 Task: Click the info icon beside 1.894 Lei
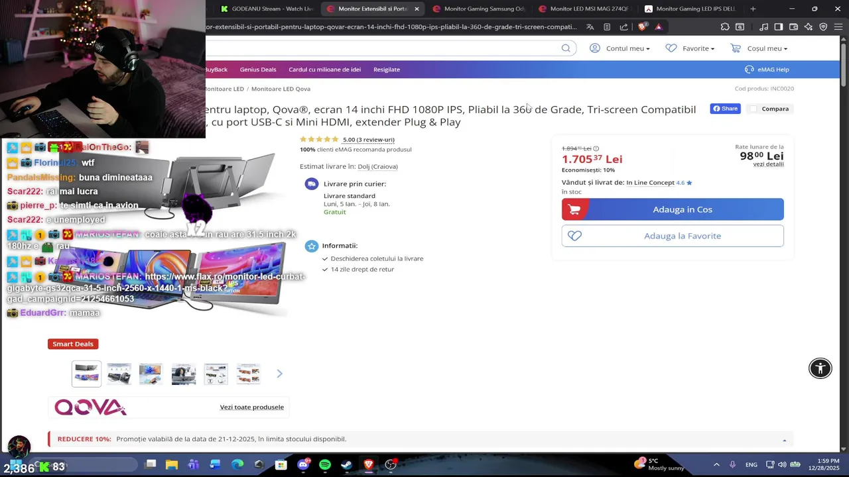point(596,149)
